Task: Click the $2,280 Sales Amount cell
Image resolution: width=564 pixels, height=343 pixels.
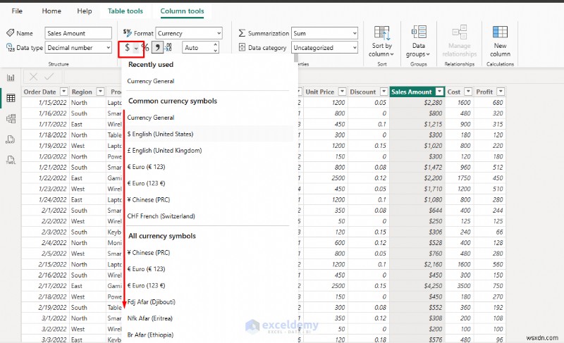Action: tap(417, 103)
